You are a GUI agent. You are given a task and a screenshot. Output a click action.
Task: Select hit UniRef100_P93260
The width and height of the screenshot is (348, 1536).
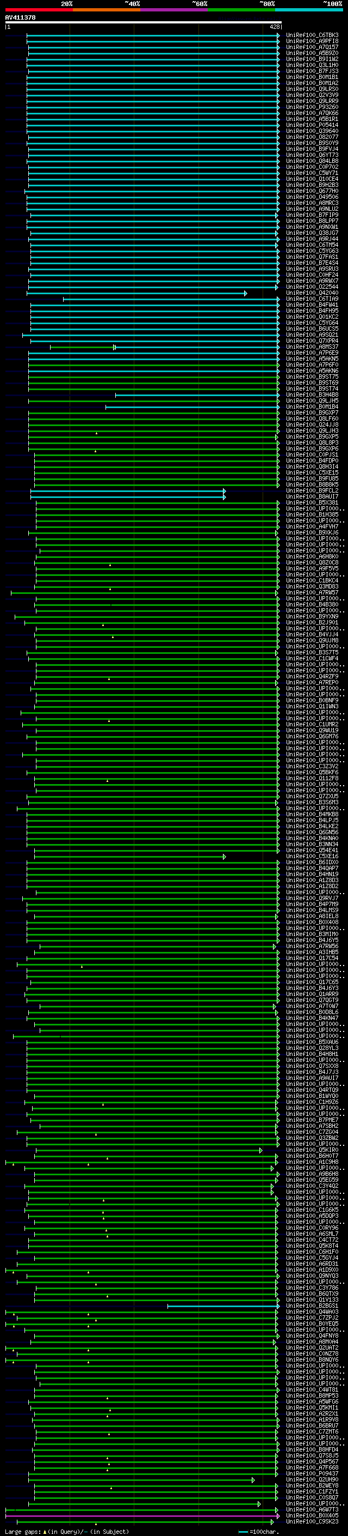tap(312, 107)
